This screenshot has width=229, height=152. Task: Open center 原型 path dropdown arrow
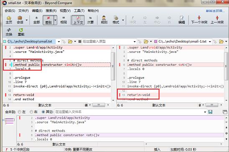[x=135, y=42]
